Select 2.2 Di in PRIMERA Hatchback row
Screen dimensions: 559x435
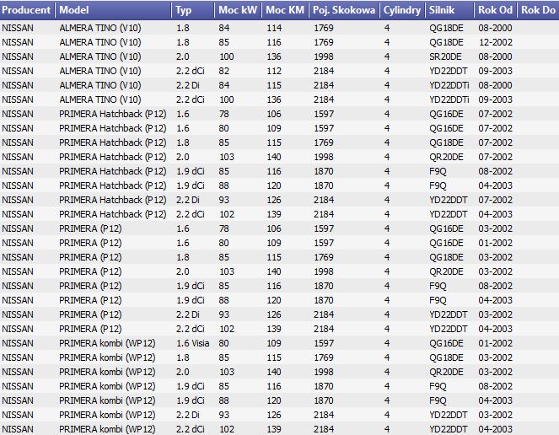pyautogui.click(x=188, y=200)
